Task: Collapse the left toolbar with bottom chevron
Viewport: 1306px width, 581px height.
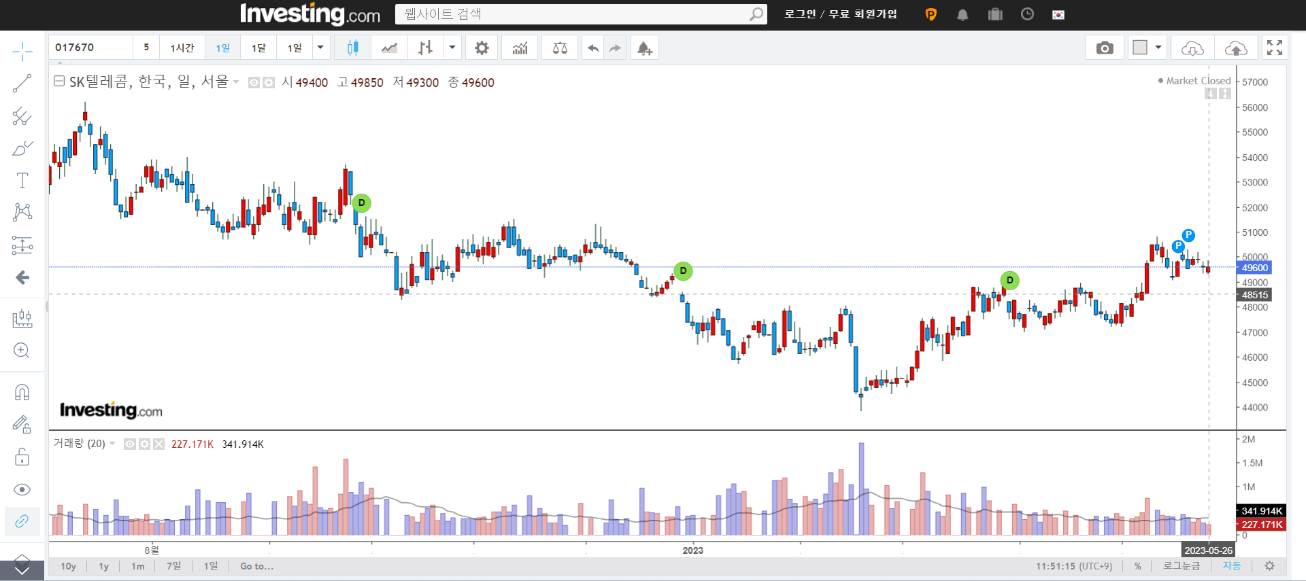Action: click(22, 570)
